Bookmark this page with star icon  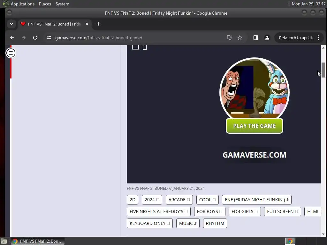pos(240,38)
